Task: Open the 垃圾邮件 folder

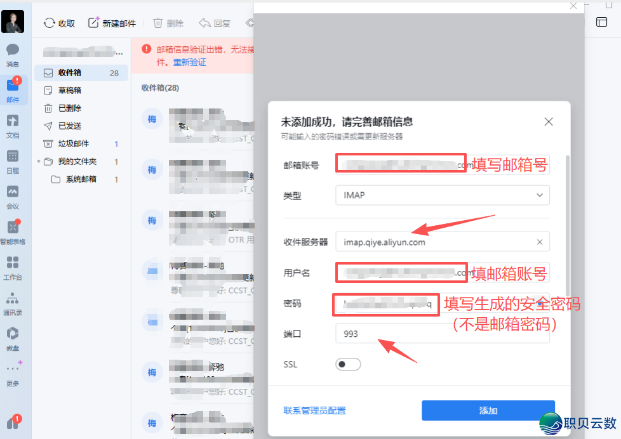Action: 72,143
